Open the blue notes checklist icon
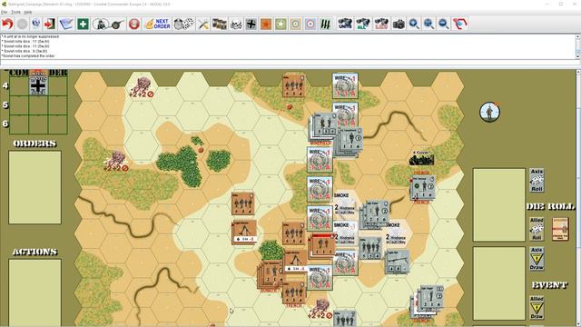The image size is (581, 327). 66,25
